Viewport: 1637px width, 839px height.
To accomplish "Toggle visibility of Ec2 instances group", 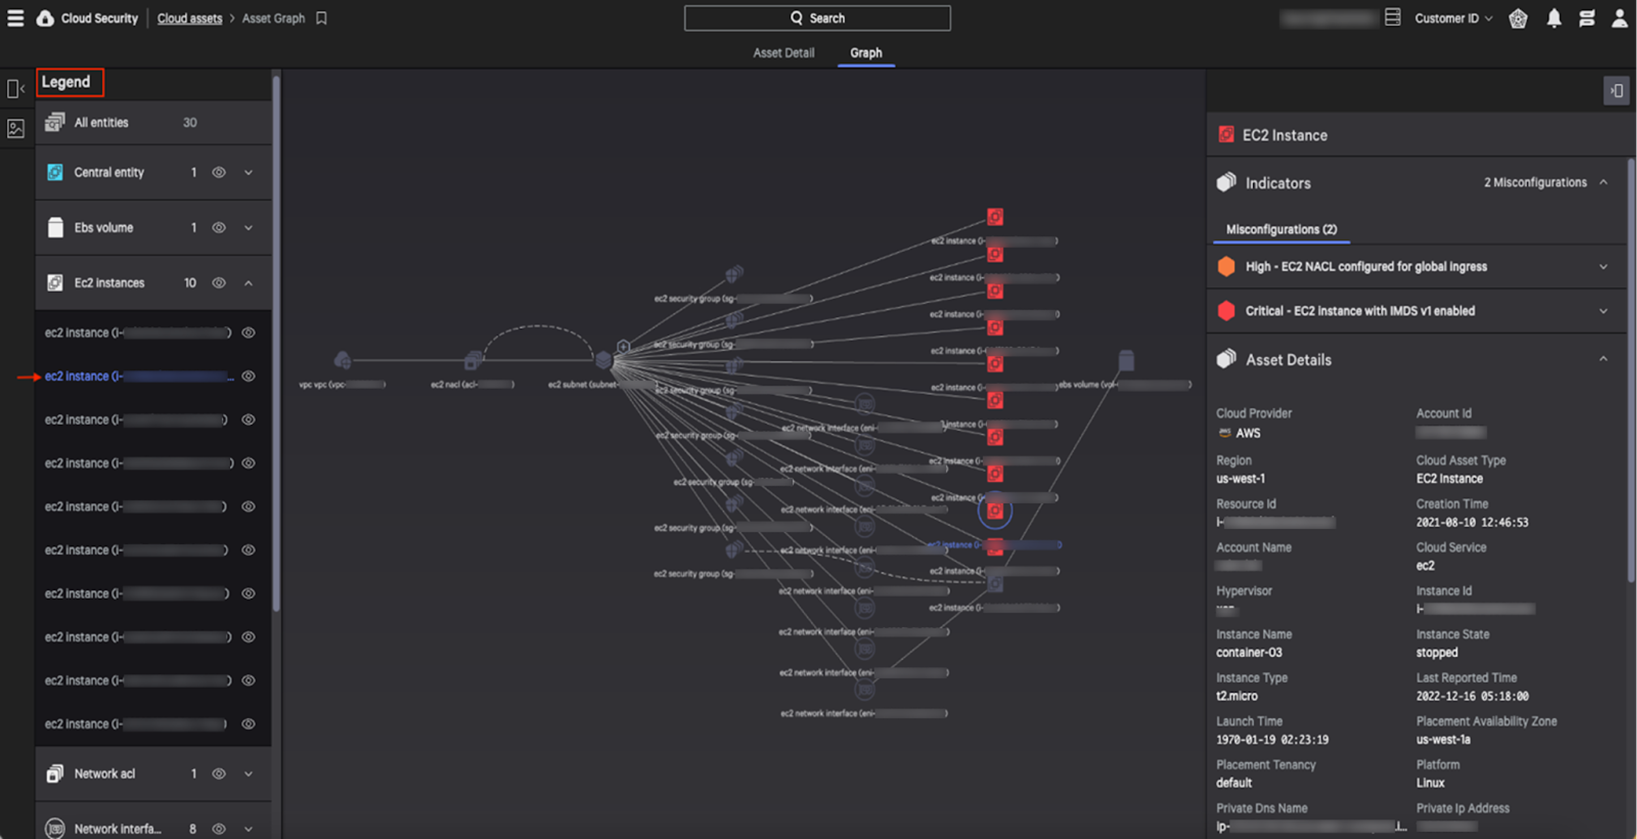I will pyautogui.click(x=218, y=283).
